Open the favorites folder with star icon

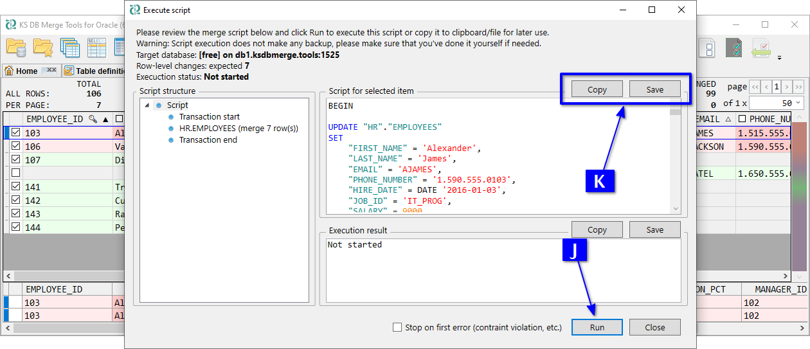pos(43,48)
